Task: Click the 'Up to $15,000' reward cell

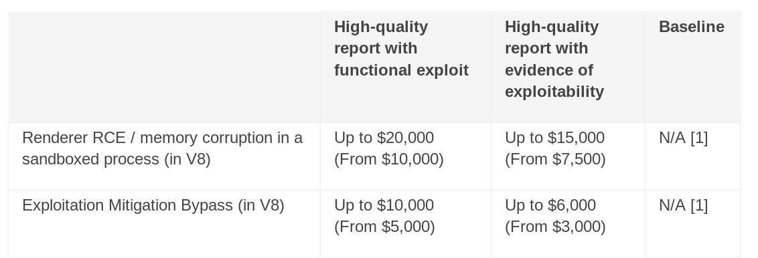Action: 554,138
